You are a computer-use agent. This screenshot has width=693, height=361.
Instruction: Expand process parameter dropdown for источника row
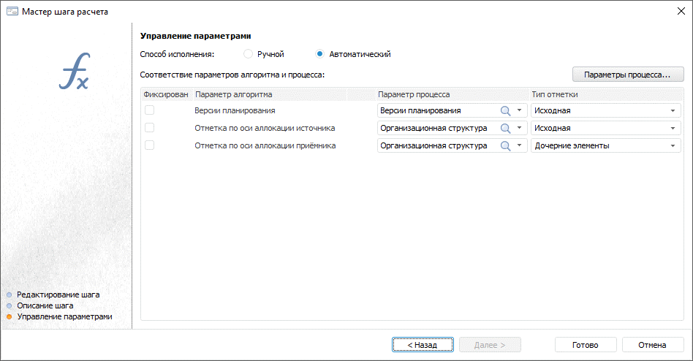pos(519,128)
